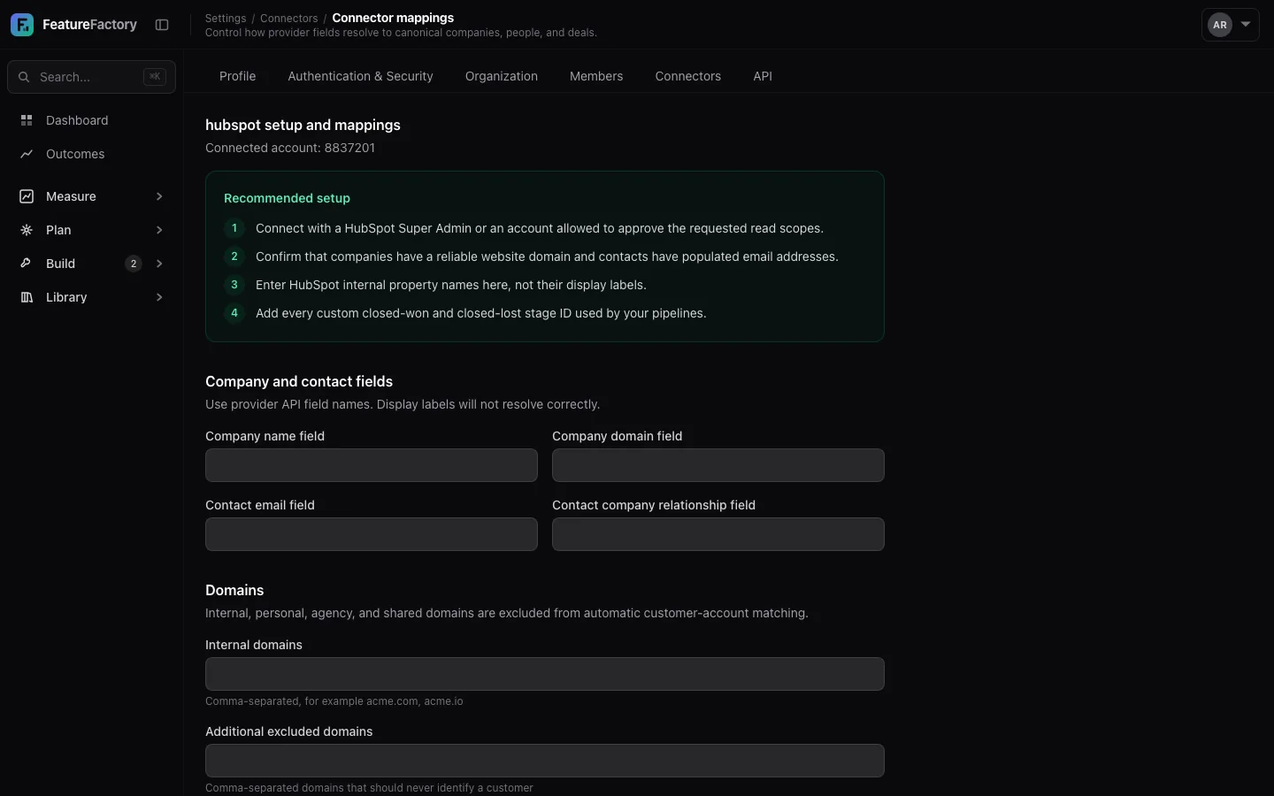Click the Library books icon
Viewport: 1274px width, 796px height.
[x=27, y=297]
